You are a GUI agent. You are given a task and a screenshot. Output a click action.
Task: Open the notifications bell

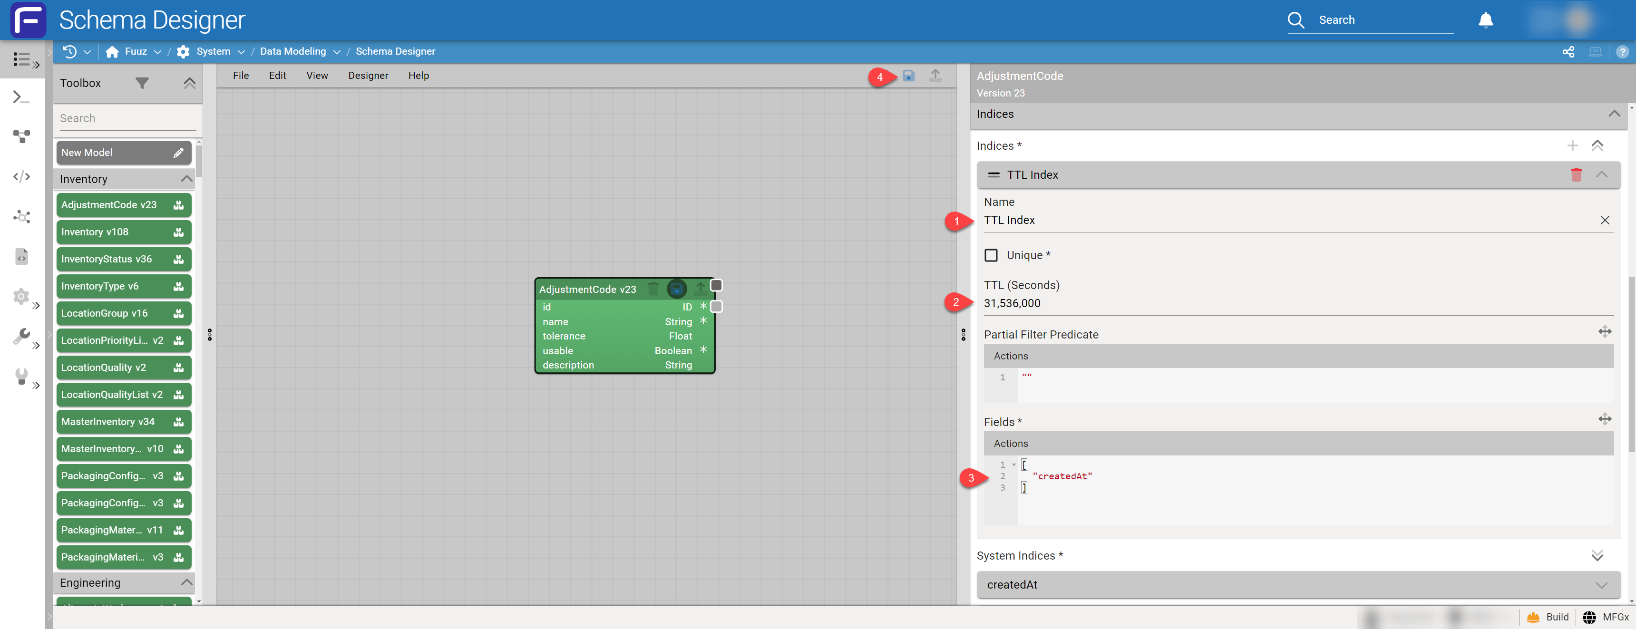coord(1486,20)
